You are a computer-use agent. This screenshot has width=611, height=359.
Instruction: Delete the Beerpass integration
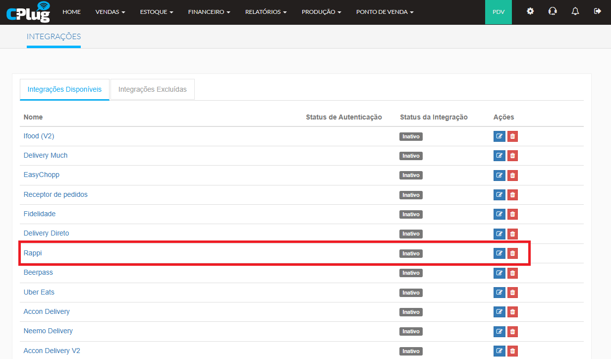tap(512, 273)
